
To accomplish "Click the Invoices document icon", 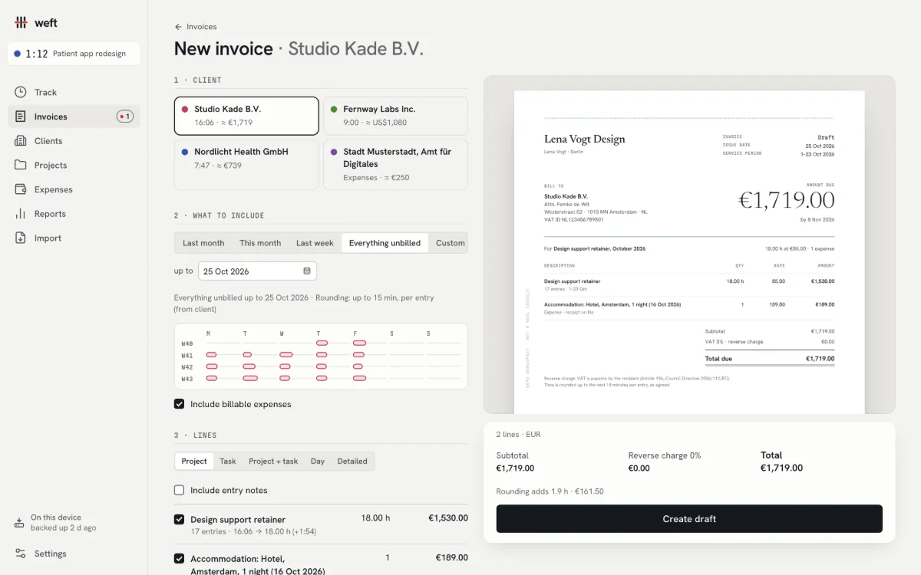I will (x=21, y=117).
